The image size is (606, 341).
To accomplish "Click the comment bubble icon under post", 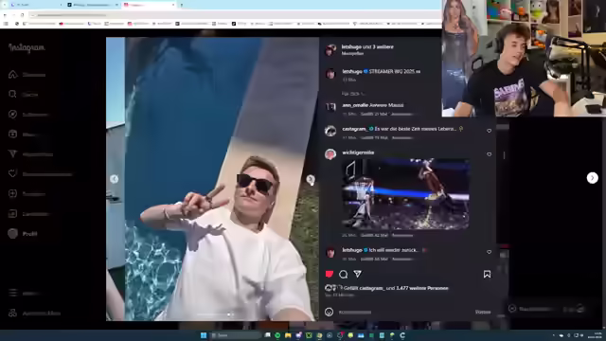I will [343, 274].
